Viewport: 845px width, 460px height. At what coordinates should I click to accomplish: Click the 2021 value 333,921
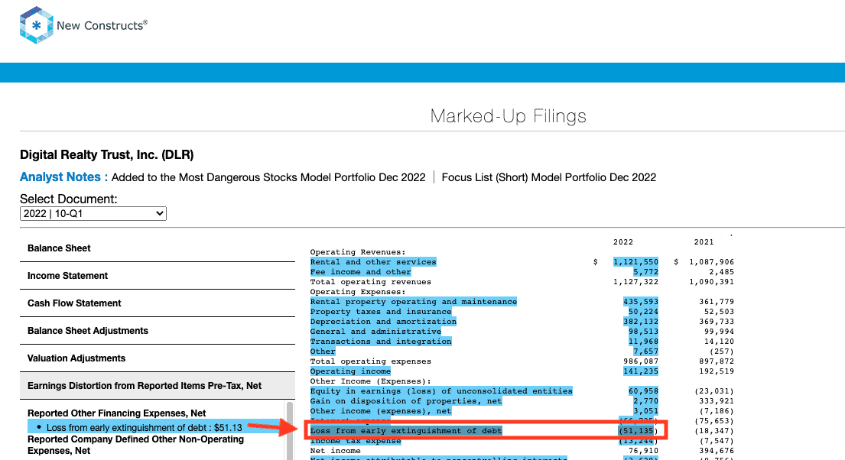tap(717, 401)
